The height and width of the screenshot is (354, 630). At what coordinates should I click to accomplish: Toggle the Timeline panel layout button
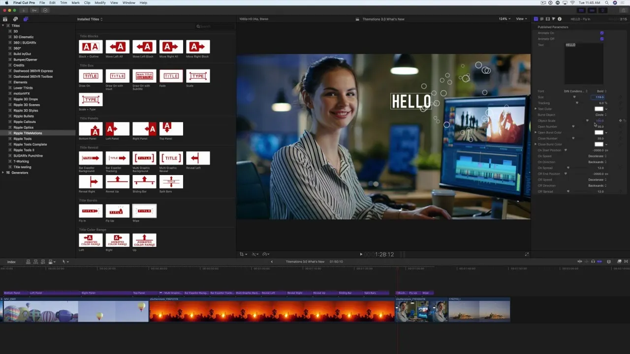coord(591,10)
